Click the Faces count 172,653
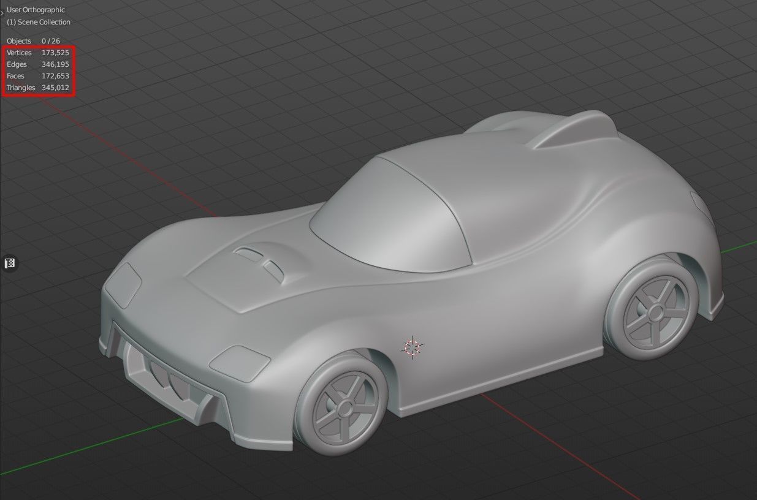757x500 pixels. 55,76
